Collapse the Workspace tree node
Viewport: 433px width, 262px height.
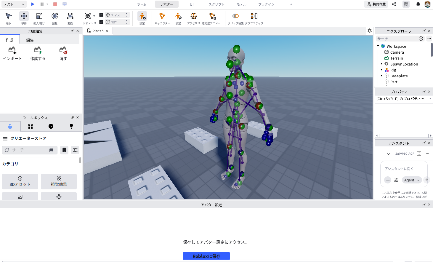pyautogui.click(x=378, y=46)
